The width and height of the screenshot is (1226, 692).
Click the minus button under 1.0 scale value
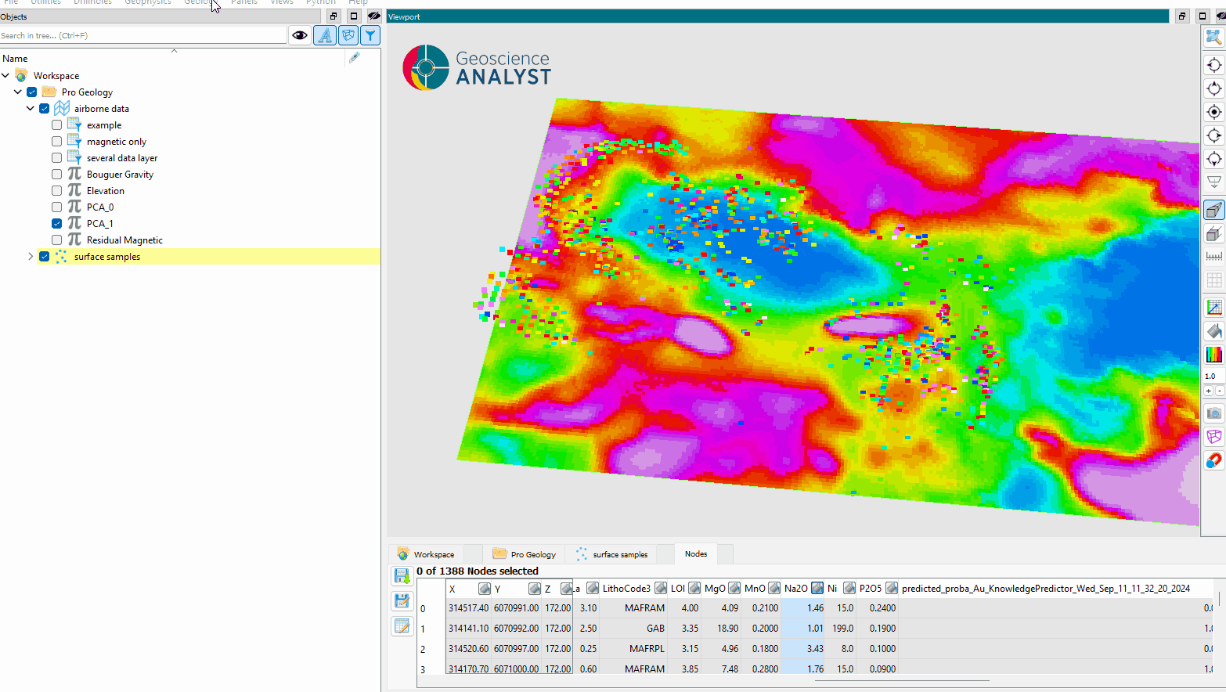pyautogui.click(x=1219, y=391)
